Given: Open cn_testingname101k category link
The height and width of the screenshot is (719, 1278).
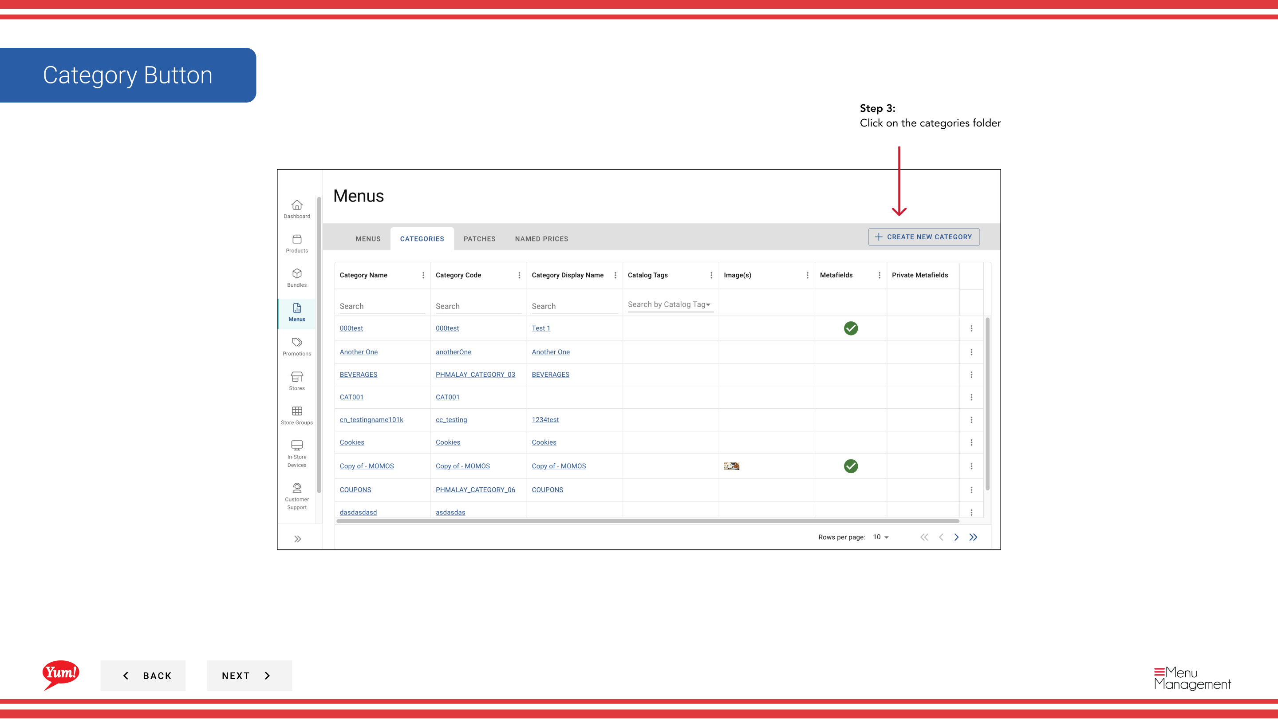Looking at the screenshot, I should tap(371, 420).
